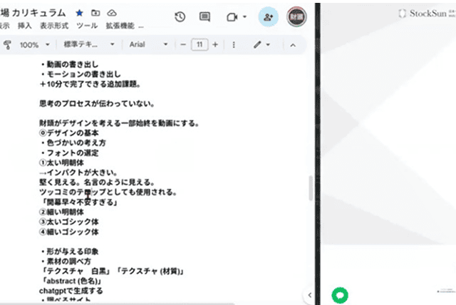Star the document title

click(x=79, y=13)
